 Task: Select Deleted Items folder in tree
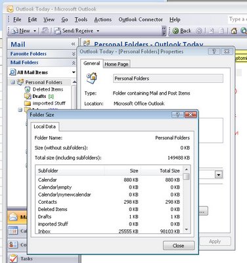point(48,89)
